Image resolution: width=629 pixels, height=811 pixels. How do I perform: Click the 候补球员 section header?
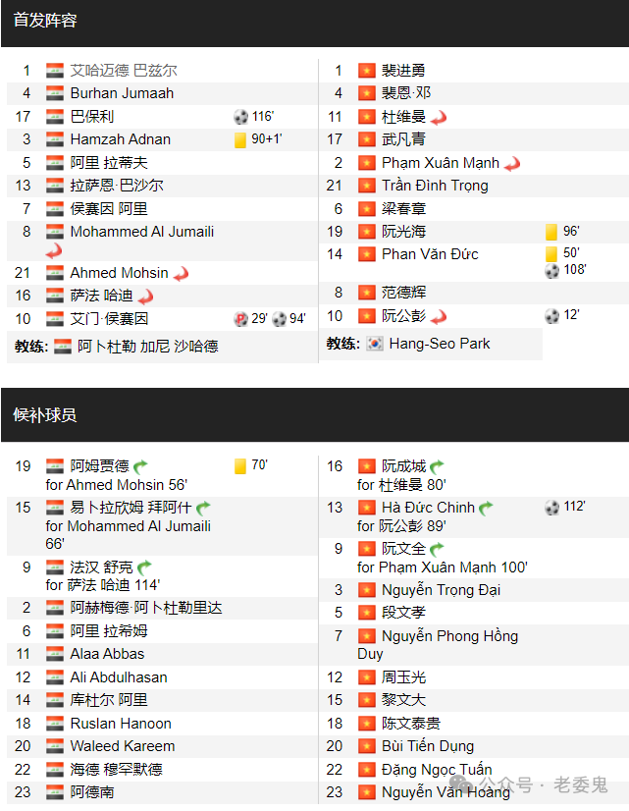[x=45, y=414]
